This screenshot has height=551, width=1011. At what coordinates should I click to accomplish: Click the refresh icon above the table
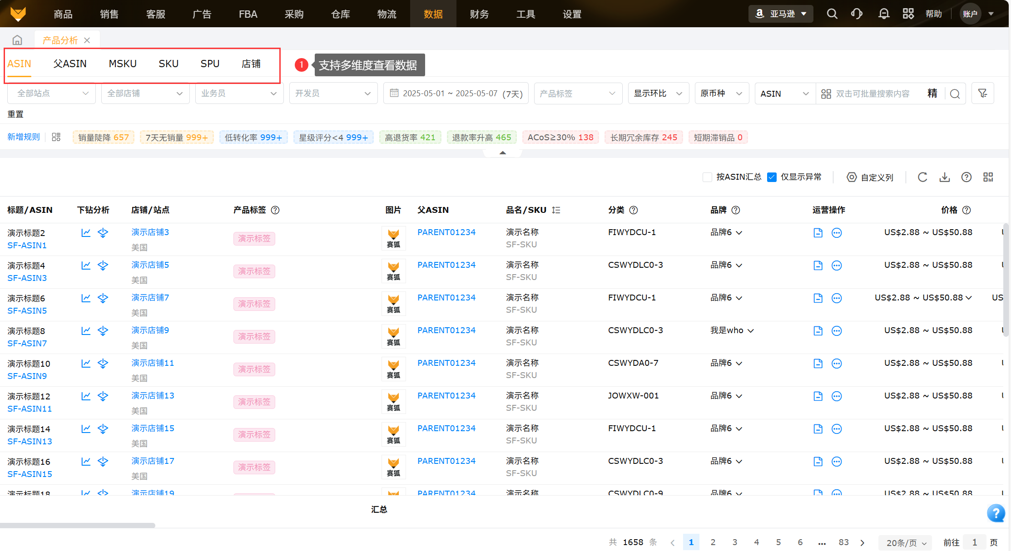(x=922, y=177)
